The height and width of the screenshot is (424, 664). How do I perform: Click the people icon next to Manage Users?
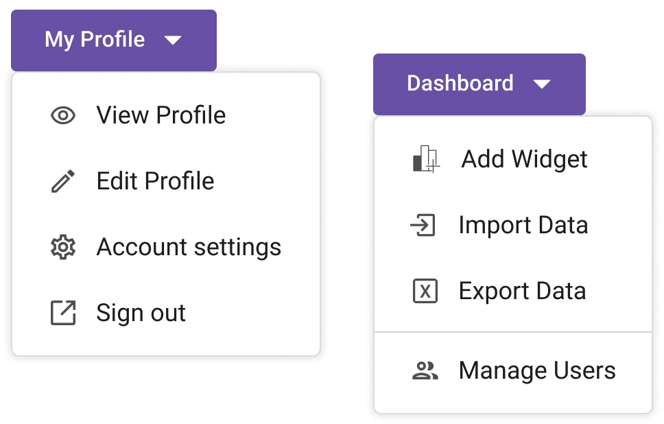[x=425, y=370]
